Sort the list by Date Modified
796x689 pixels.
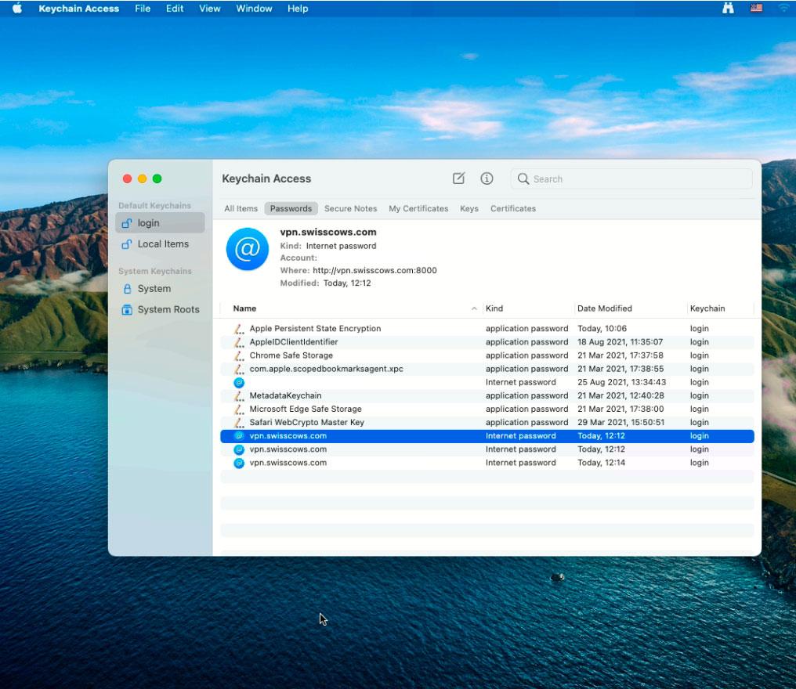[605, 308]
